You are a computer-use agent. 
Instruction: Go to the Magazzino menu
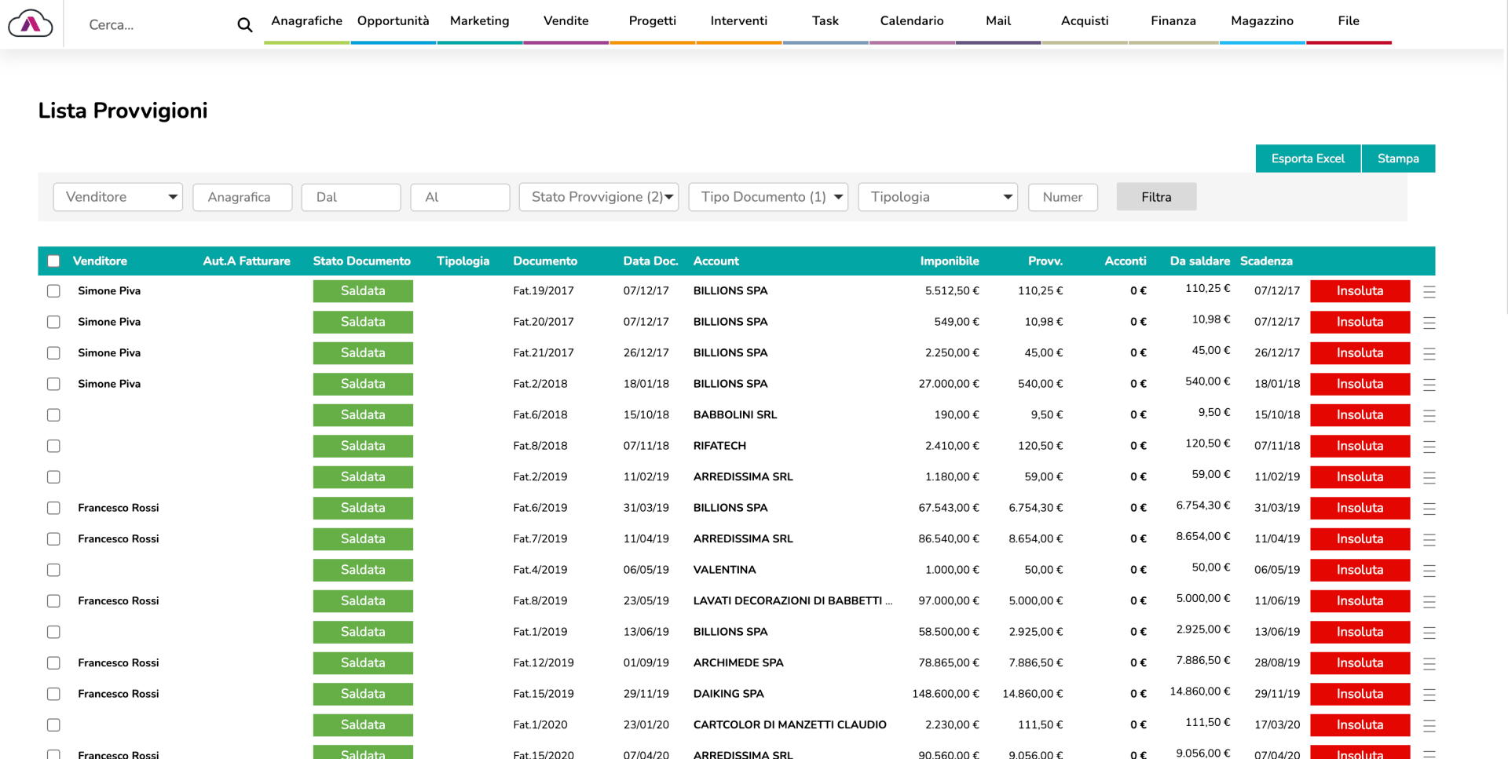pos(1261,21)
